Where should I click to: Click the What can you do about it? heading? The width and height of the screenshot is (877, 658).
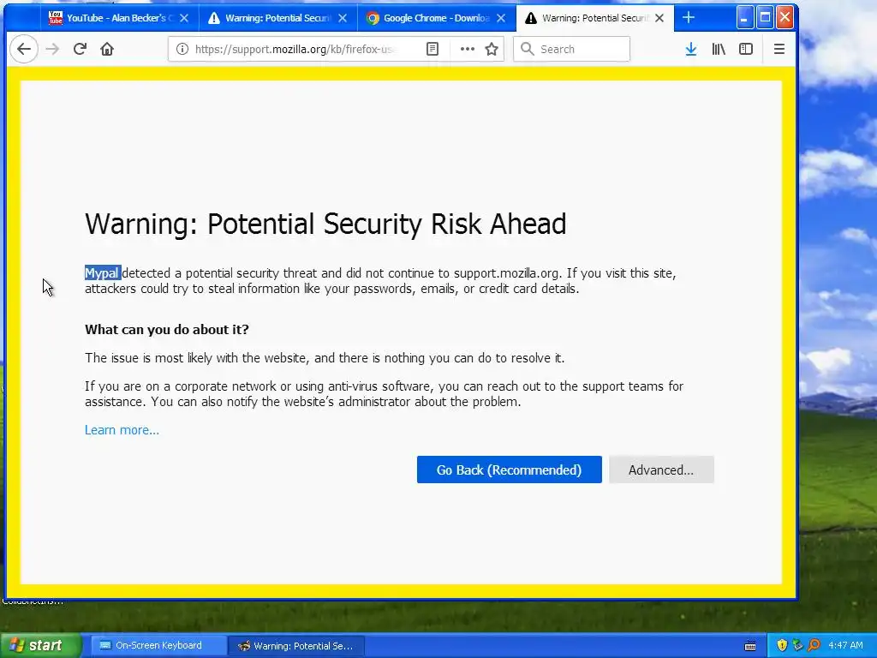(167, 329)
